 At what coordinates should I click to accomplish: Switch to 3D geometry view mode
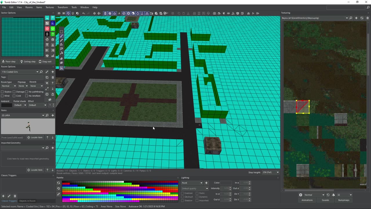(63, 13)
